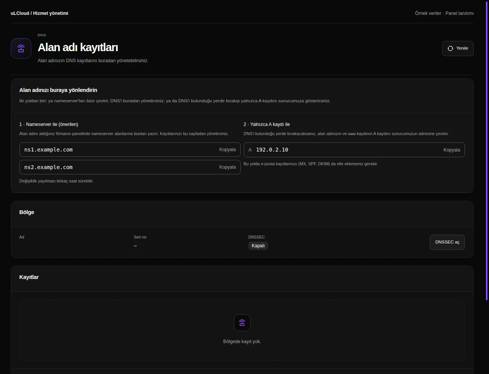Click the 'Seri no' column label
Screen dimensions: 489x374
pyautogui.click(x=140, y=237)
